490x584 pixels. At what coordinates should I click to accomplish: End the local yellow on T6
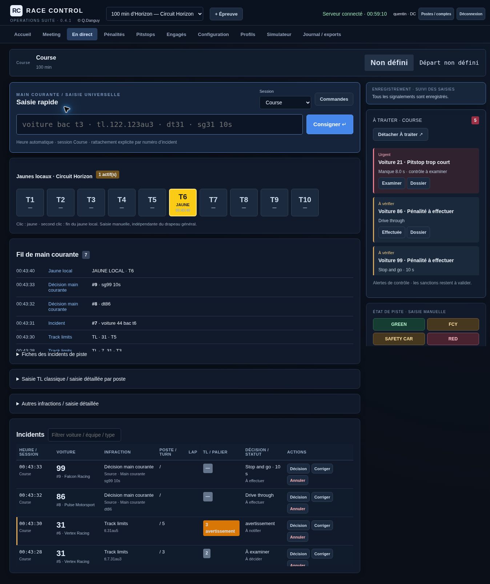(x=183, y=203)
